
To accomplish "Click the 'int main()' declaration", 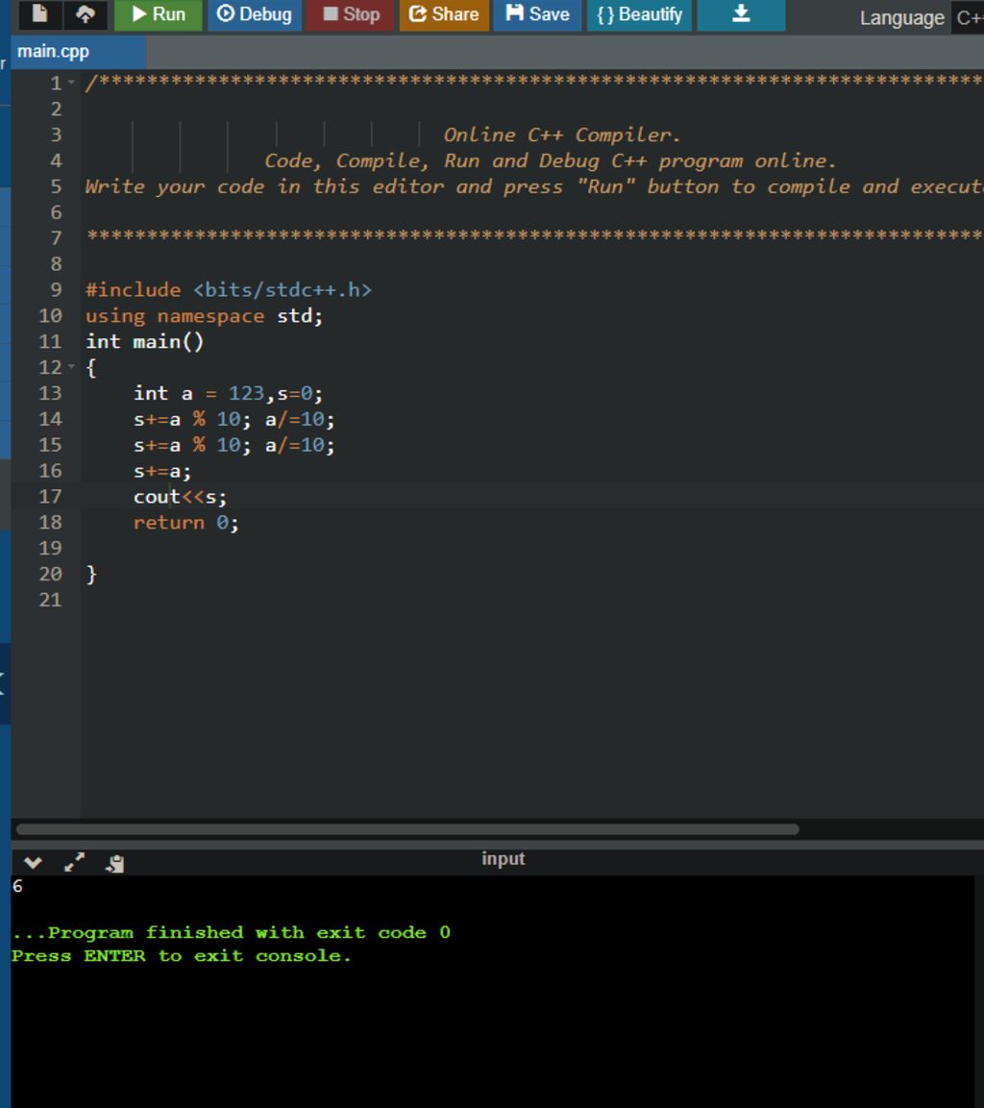I will [x=144, y=342].
